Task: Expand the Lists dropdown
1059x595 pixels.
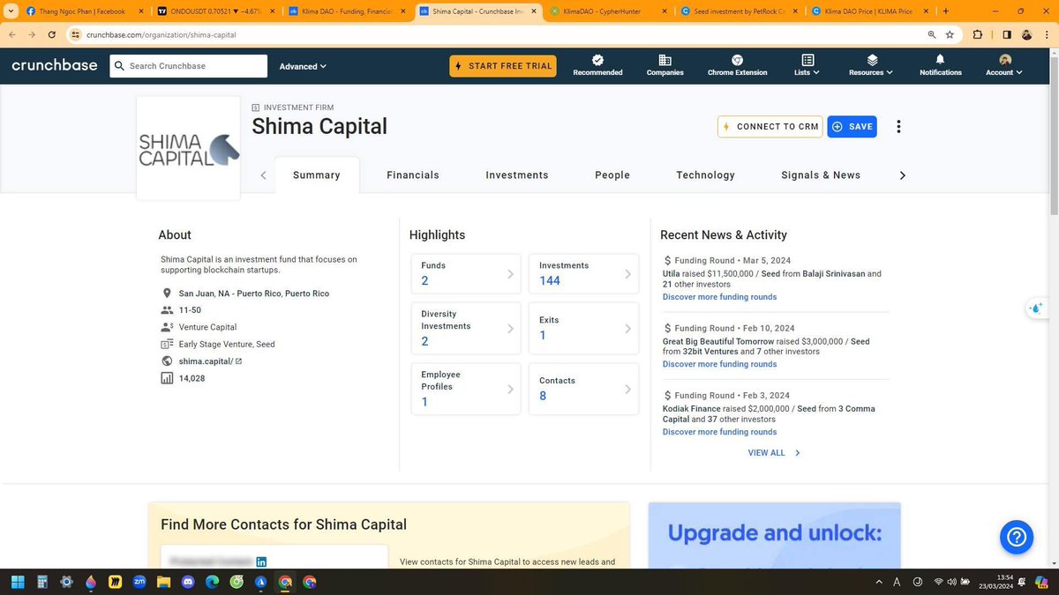Action: point(807,65)
